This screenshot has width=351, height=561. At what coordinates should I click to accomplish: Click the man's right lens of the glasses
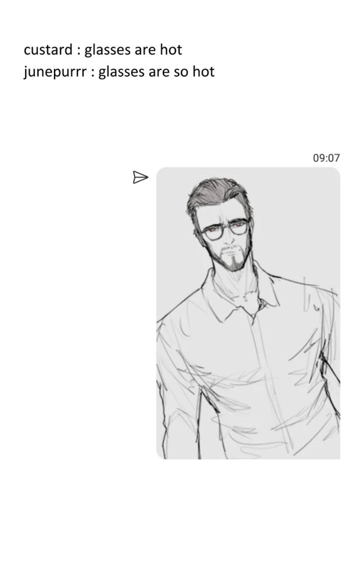tap(213, 232)
